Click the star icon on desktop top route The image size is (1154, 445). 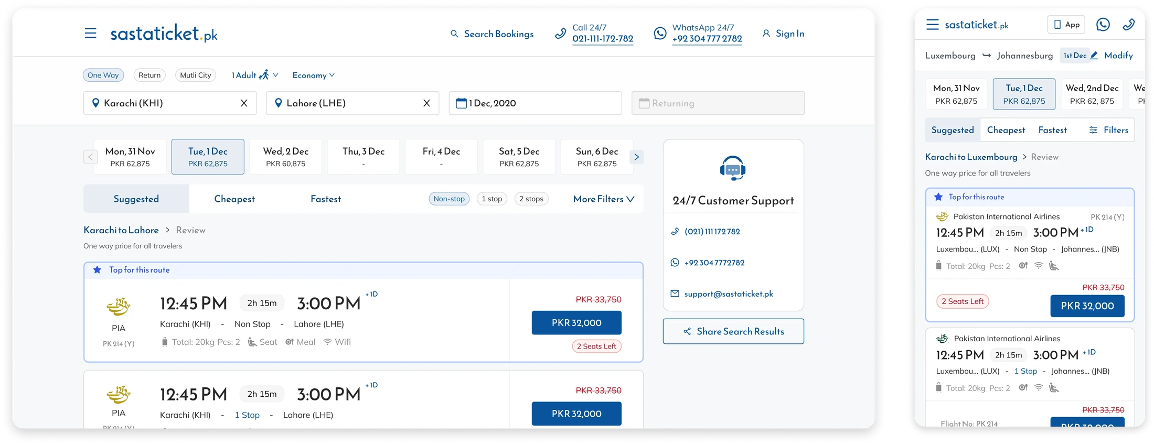pyautogui.click(x=97, y=270)
